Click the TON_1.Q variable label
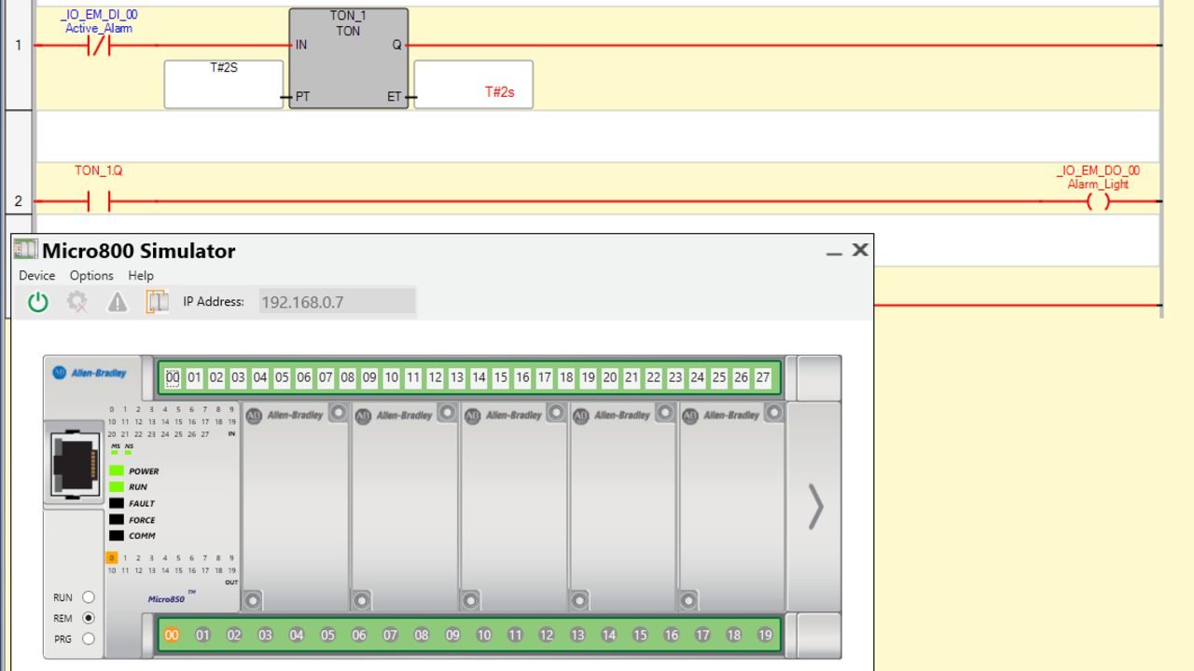This screenshot has height=671, width=1194. point(99,171)
